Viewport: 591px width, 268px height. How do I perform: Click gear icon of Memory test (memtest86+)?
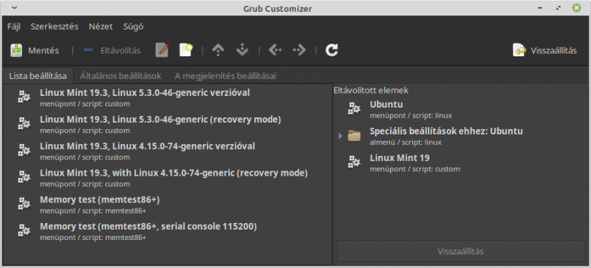(24, 204)
